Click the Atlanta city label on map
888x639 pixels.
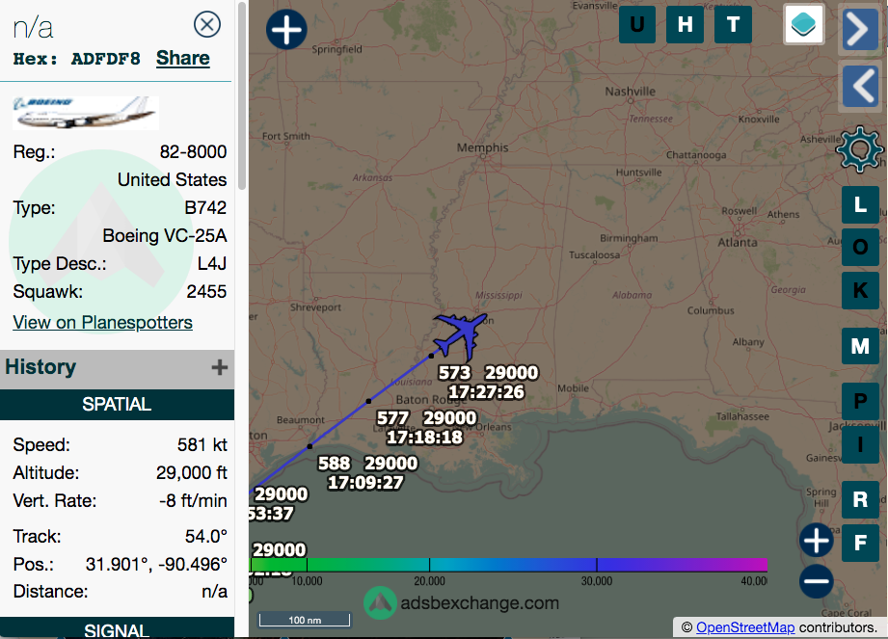[x=738, y=242]
